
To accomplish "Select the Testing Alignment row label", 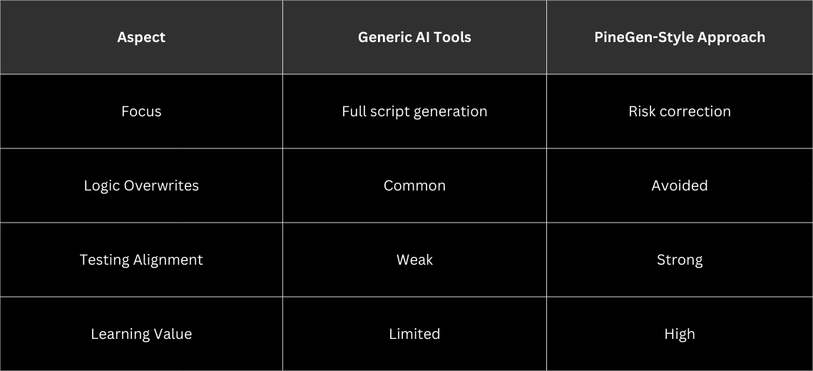I will pos(141,260).
